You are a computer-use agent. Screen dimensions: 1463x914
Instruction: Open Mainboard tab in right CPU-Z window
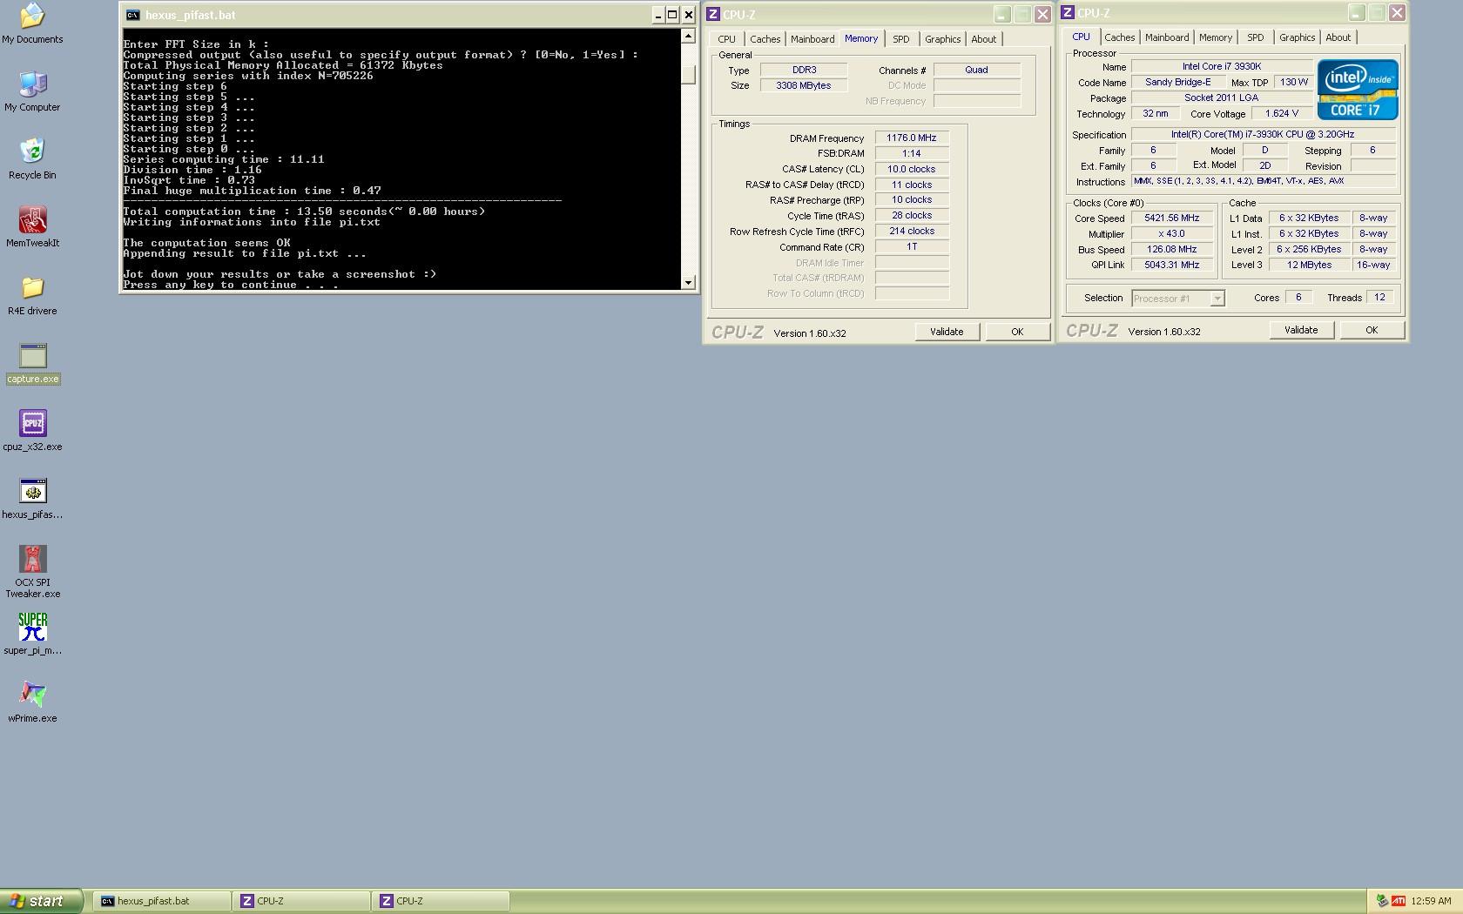(x=1167, y=37)
